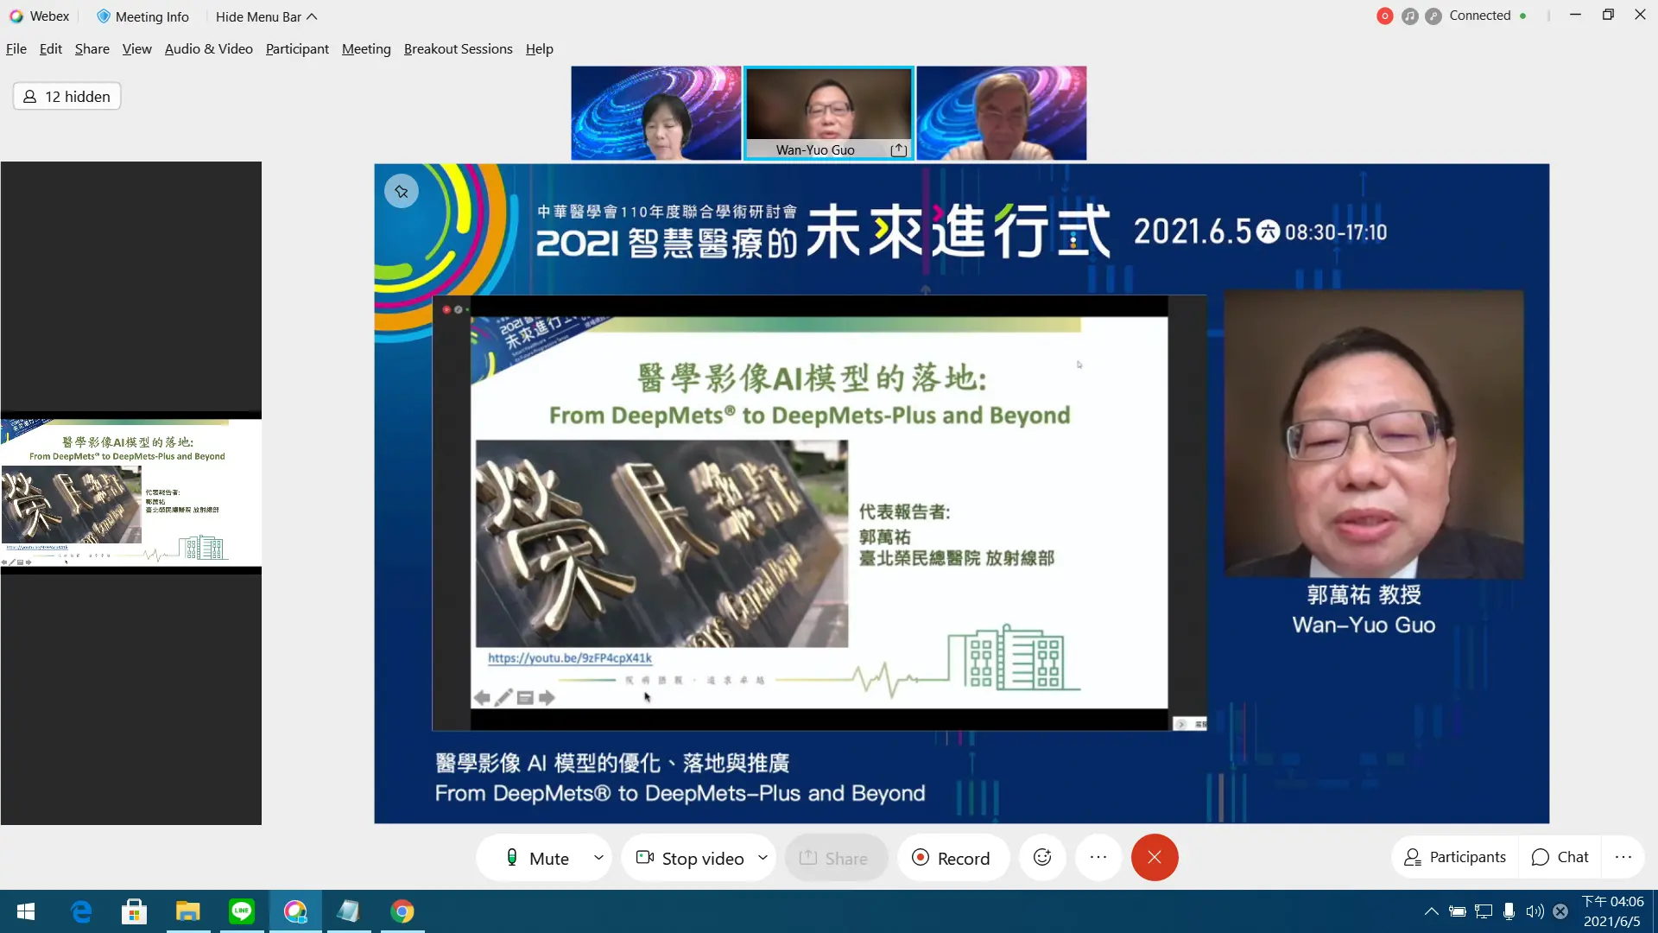The height and width of the screenshot is (933, 1658).
Task: Open Chrome from the taskbar
Action: [402, 911]
